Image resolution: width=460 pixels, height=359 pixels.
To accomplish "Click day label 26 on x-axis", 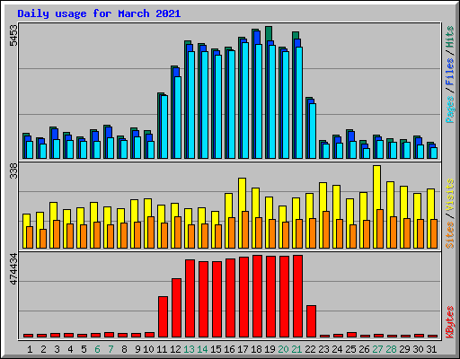I will 364,349.
